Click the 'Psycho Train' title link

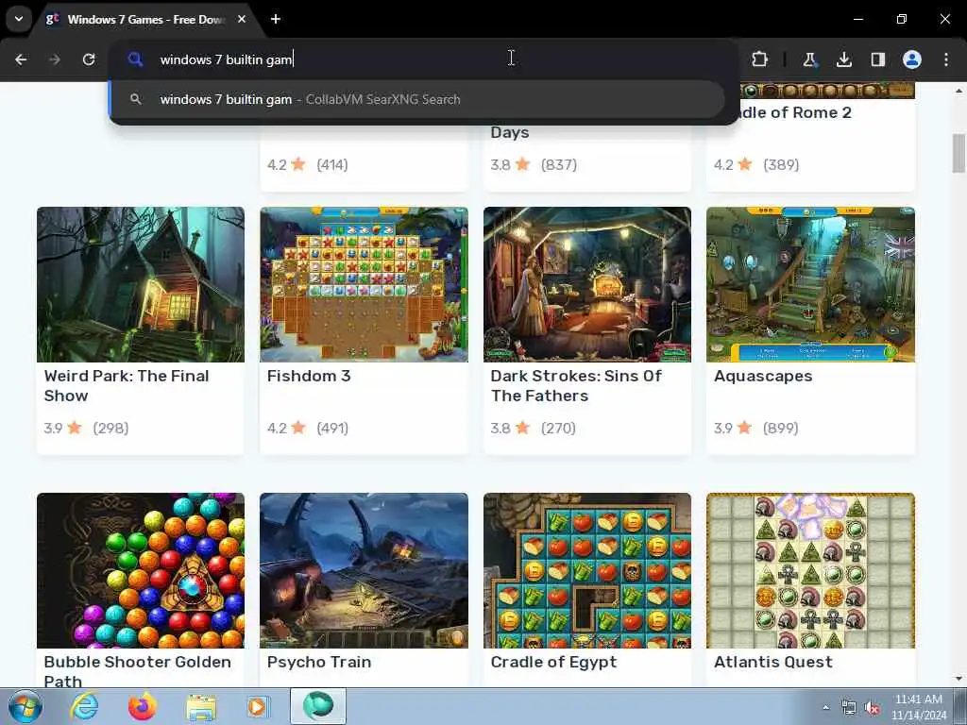[x=319, y=662]
